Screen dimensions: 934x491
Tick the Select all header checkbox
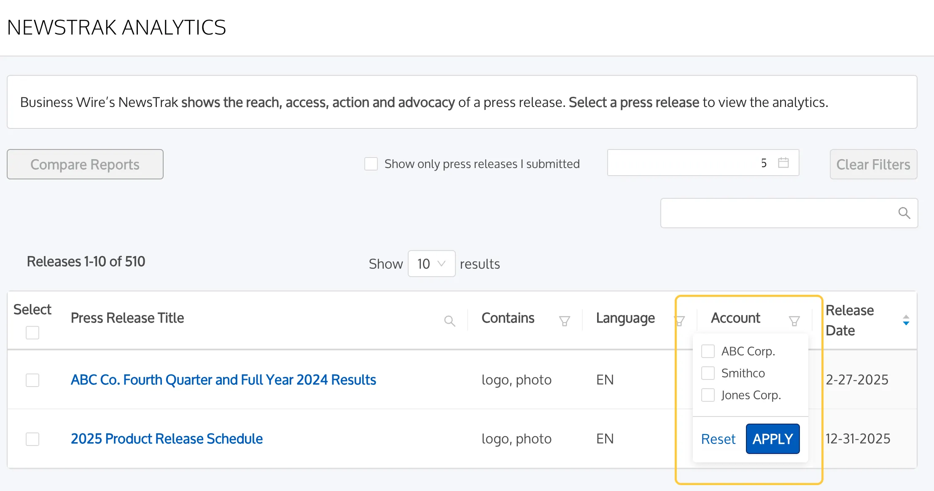tap(32, 333)
